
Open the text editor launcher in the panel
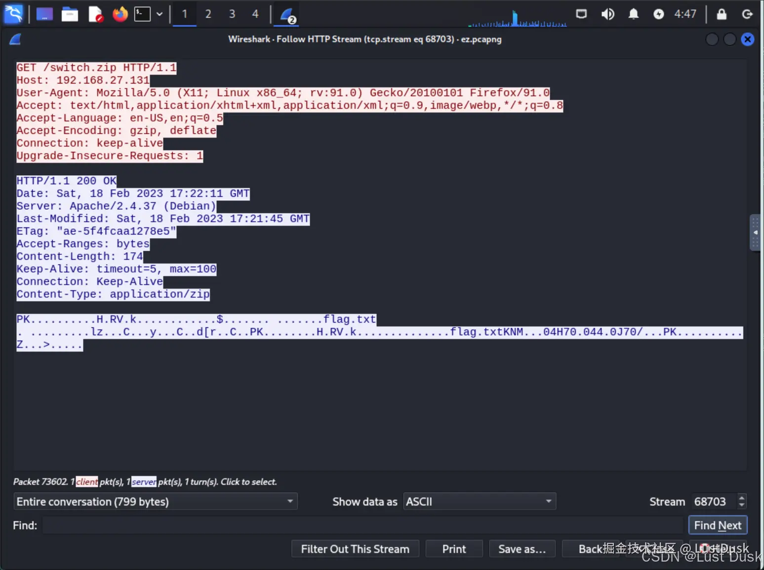[x=96, y=14]
